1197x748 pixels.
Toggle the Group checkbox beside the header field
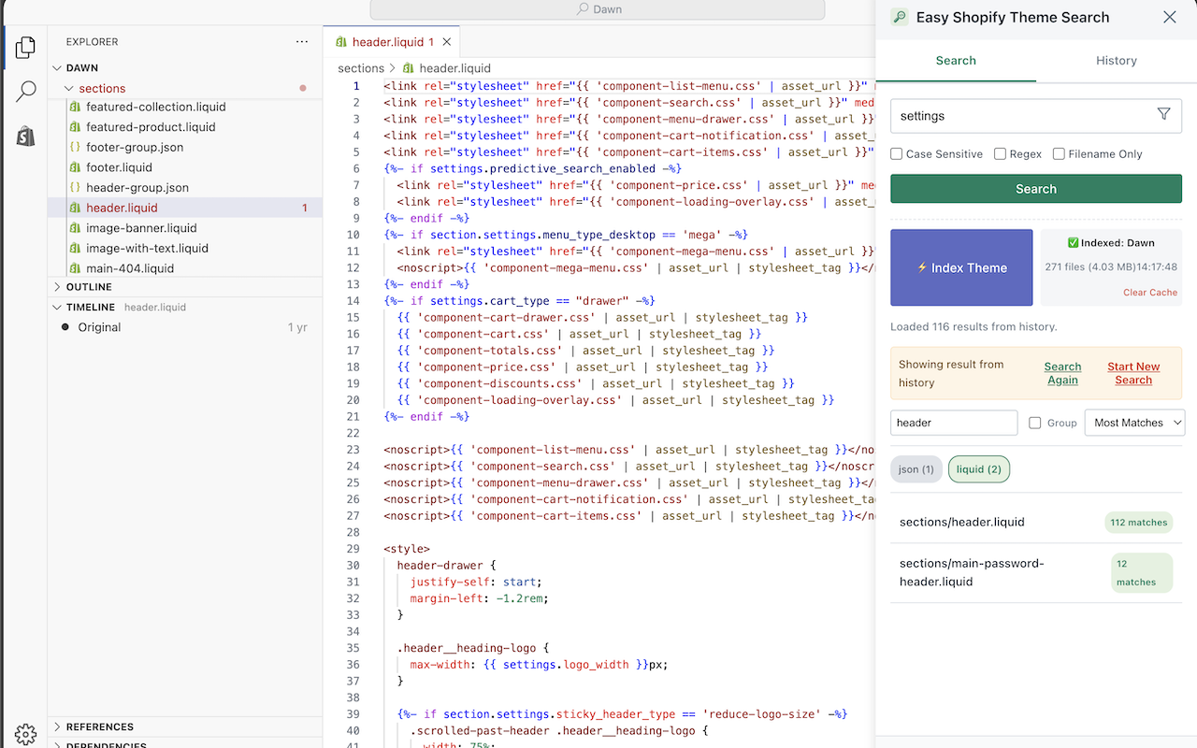pyautogui.click(x=1032, y=423)
